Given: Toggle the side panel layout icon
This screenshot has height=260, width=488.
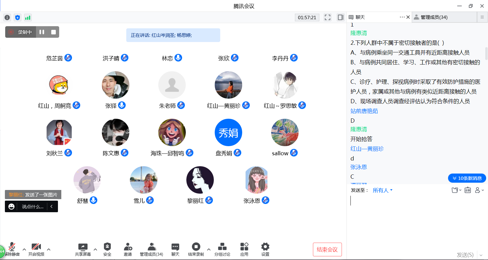Looking at the screenshot, I should click(340, 17).
